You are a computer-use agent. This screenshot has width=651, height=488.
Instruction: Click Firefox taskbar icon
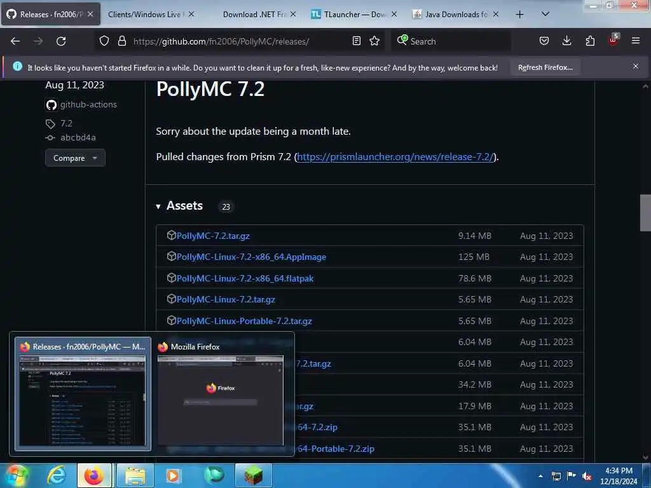pos(94,475)
